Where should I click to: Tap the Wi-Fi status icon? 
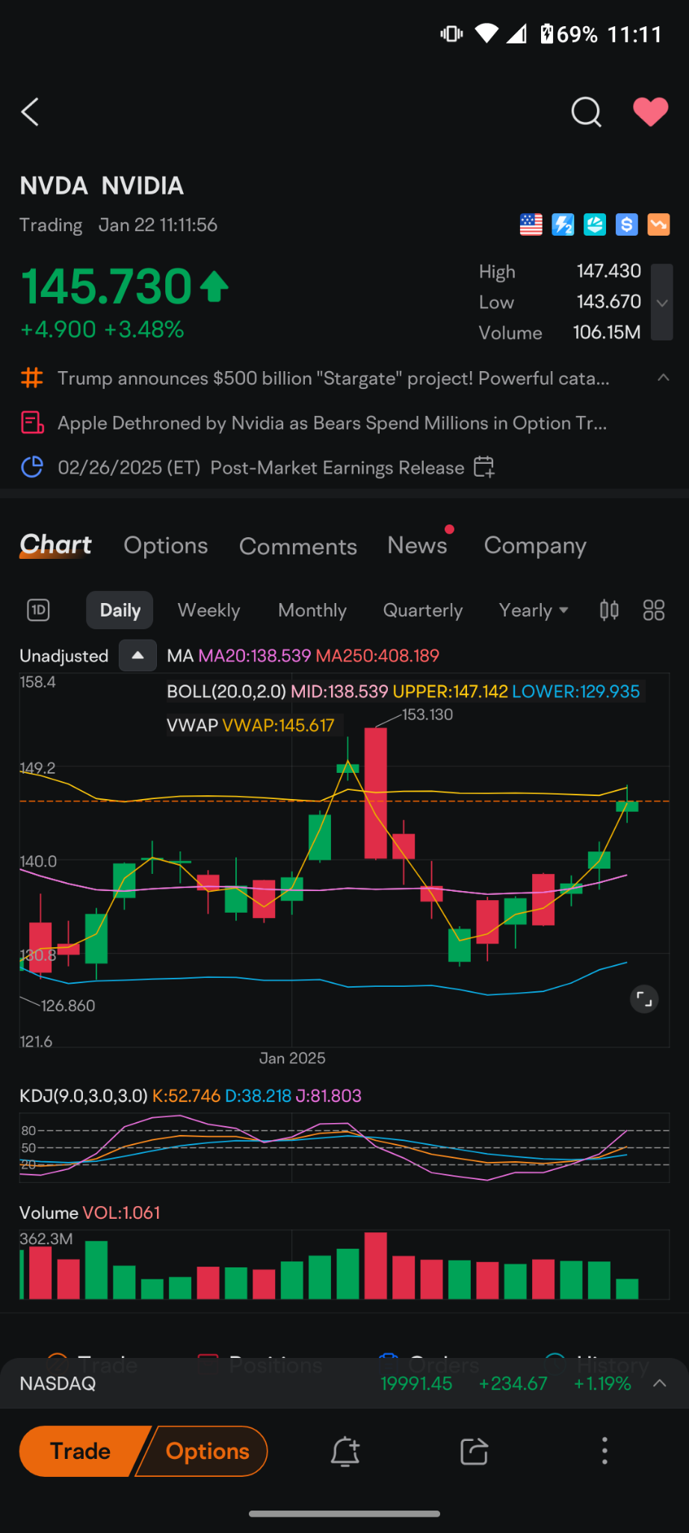pos(486,34)
